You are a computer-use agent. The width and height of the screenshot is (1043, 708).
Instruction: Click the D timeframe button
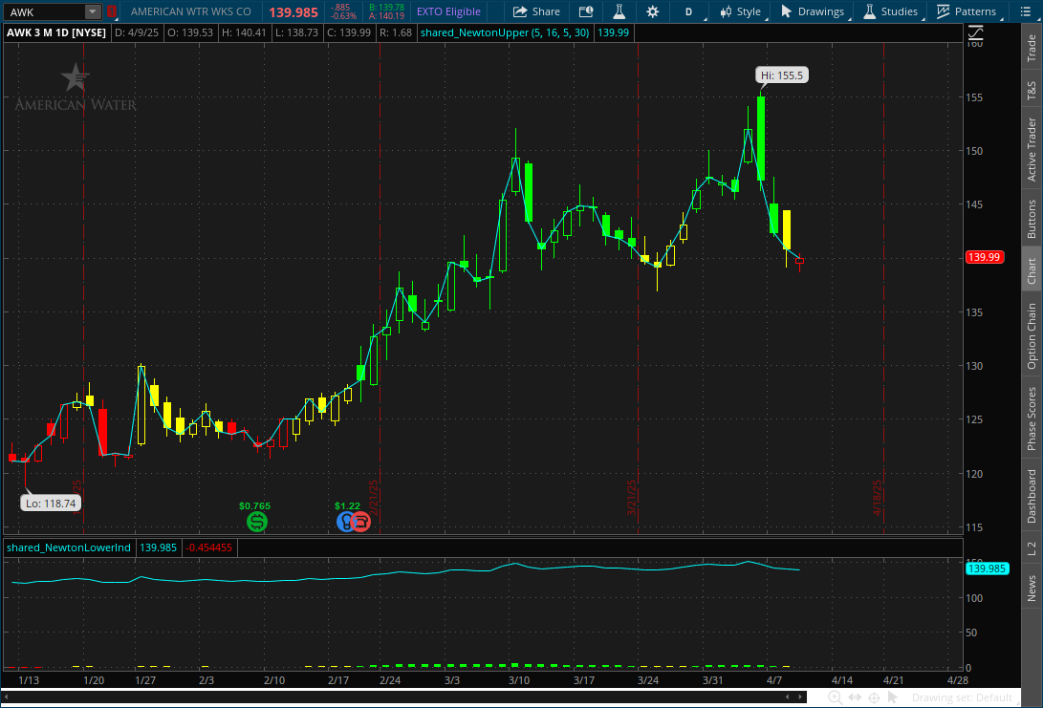pyautogui.click(x=688, y=11)
